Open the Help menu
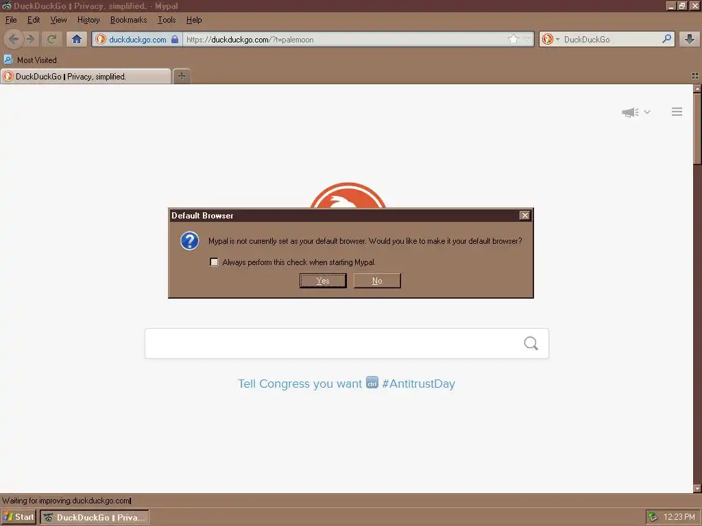Image resolution: width=702 pixels, height=526 pixels. point(194,20)
